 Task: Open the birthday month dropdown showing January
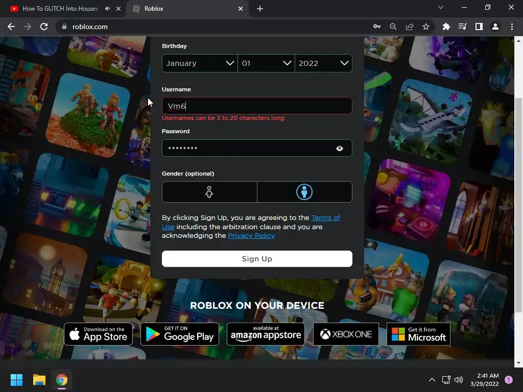pyautogui.click(x=200, y=63)
